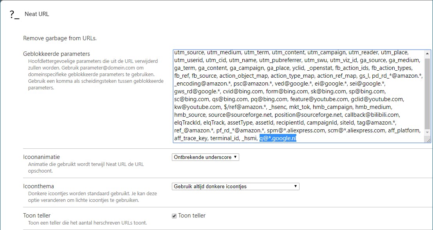
Task: Click the highlighted 'q@*.google.nl' text
Action: (x=278, y=138)
